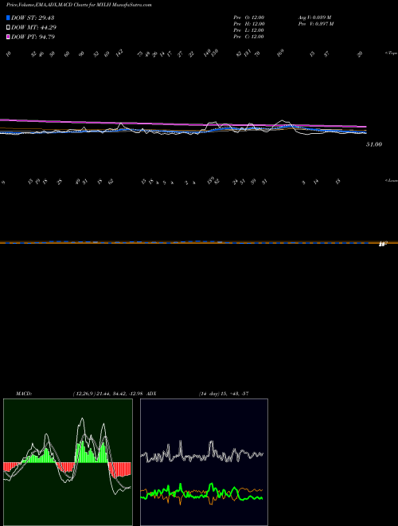Click the 51.00 price label
Screen dimensions: 398x526
coord(374,144)
